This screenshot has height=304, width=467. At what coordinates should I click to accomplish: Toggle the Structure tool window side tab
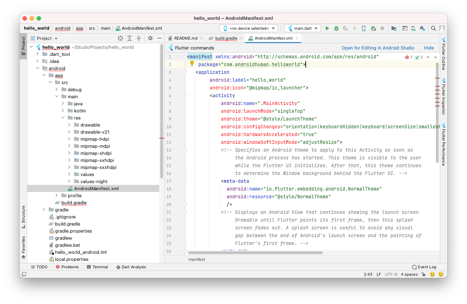[23, 217]
